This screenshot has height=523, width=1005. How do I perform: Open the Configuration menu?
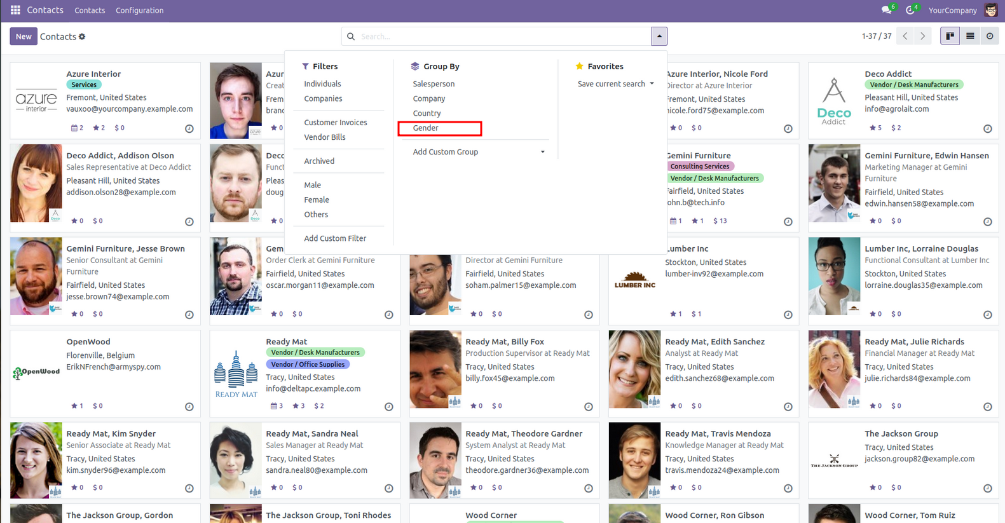[x=139, y=10]
